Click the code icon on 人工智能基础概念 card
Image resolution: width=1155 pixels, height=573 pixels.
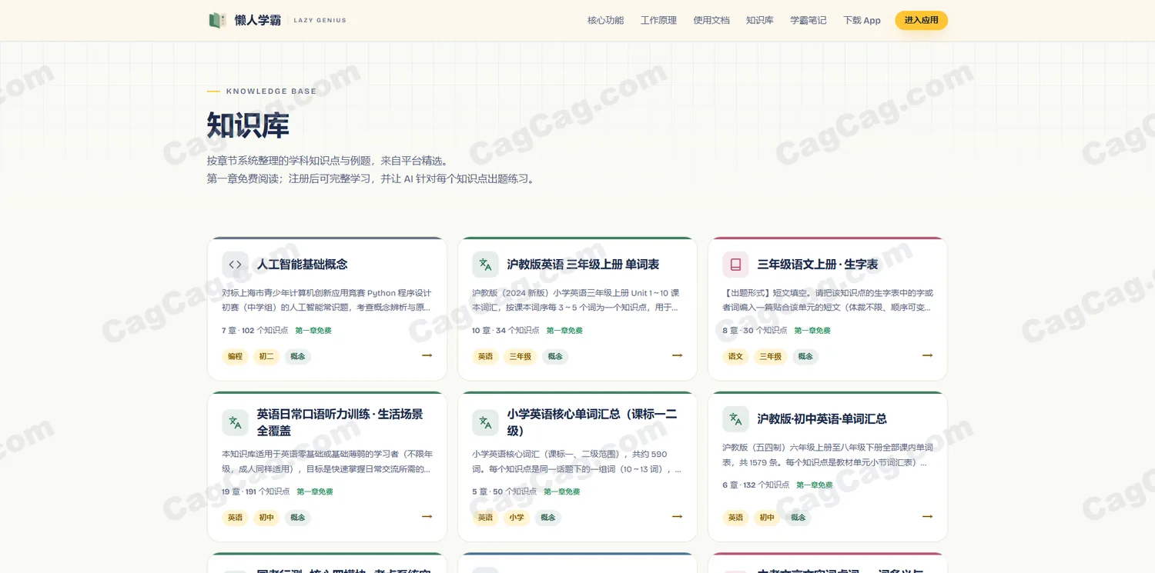pos(236,265)
